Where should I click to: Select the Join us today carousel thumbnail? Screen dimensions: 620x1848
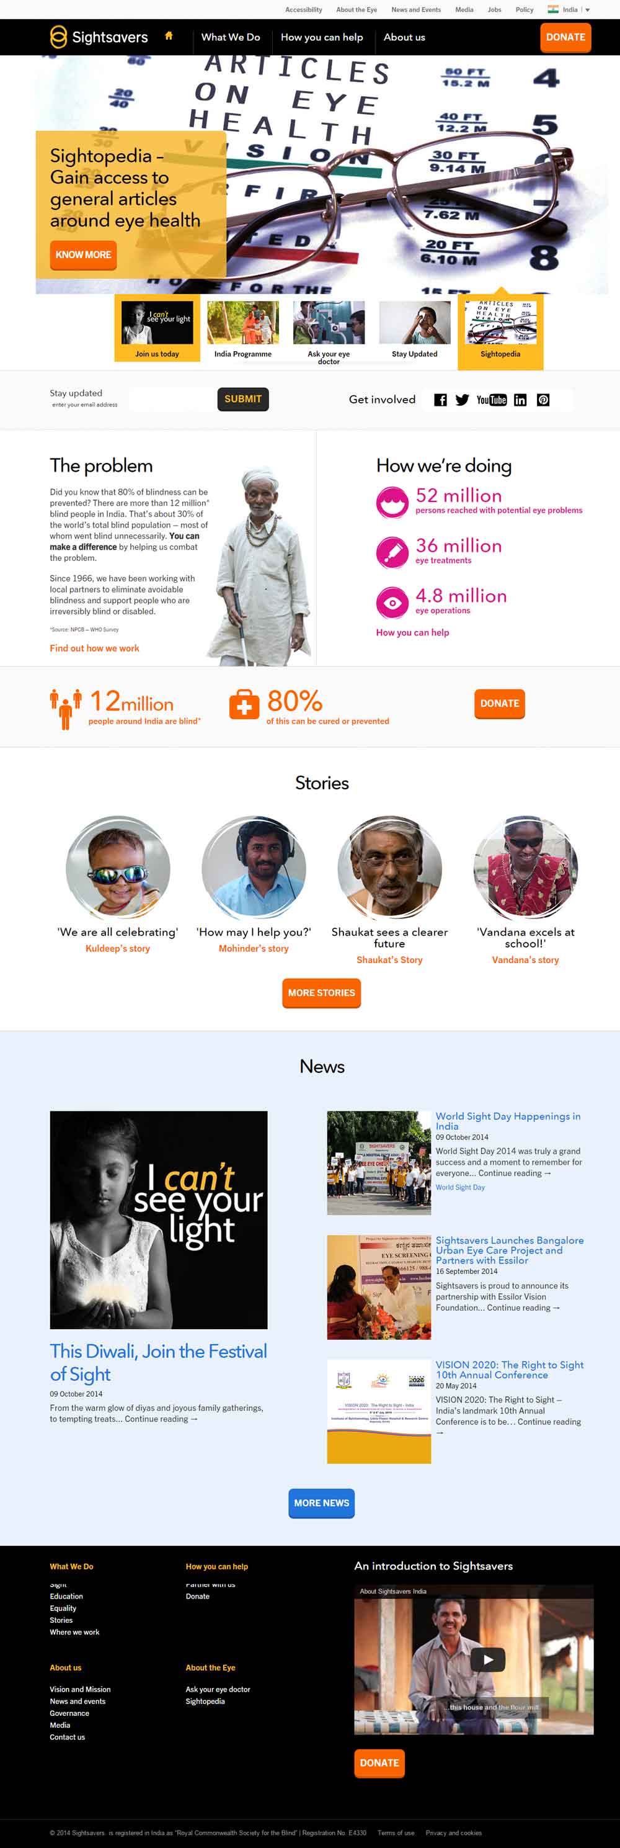point(157,330)
